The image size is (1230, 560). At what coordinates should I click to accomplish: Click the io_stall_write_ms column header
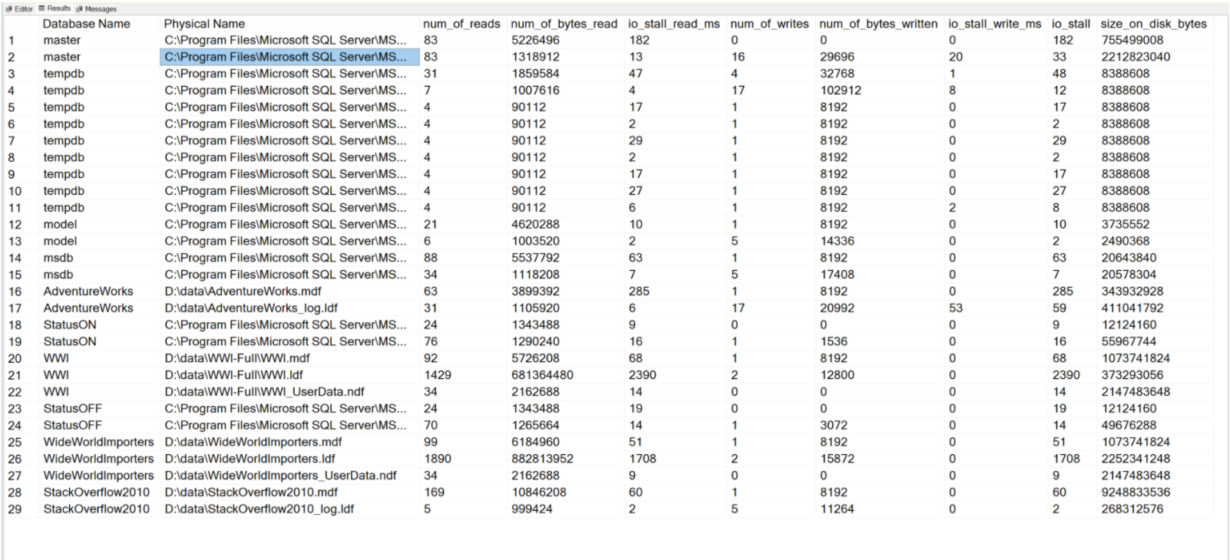(x=995, y=24)
